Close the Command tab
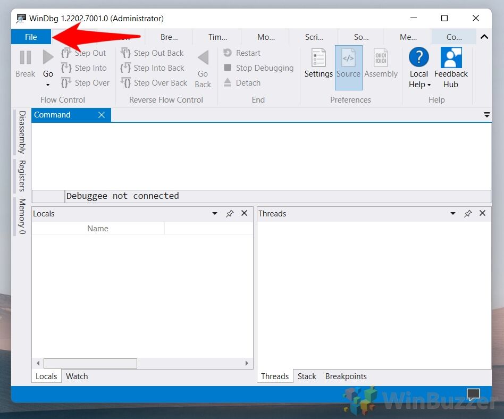Screen dimensions: 504x419 (102, 115)
